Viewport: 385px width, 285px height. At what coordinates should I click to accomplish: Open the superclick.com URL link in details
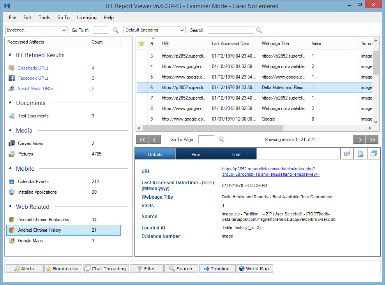270,171
